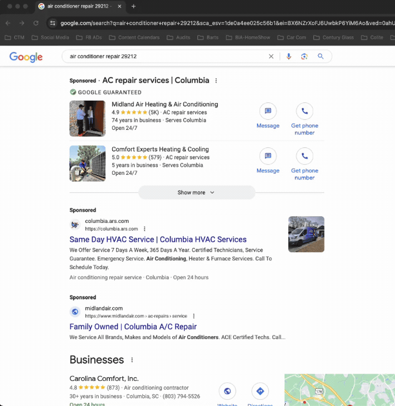
Task: Open the BIA-HomeShow bookmarks folder
Action: click(248, 37)
